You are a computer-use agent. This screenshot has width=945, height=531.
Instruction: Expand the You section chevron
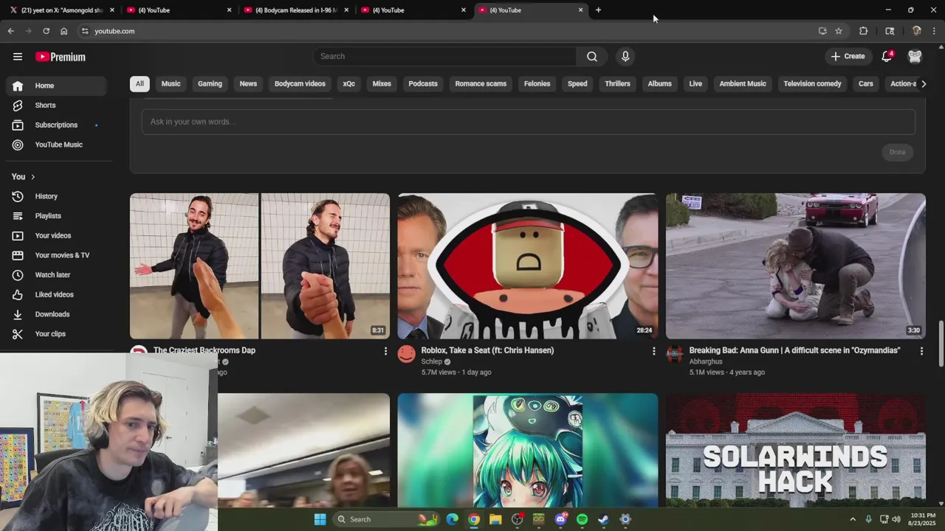tap(32, 177)
